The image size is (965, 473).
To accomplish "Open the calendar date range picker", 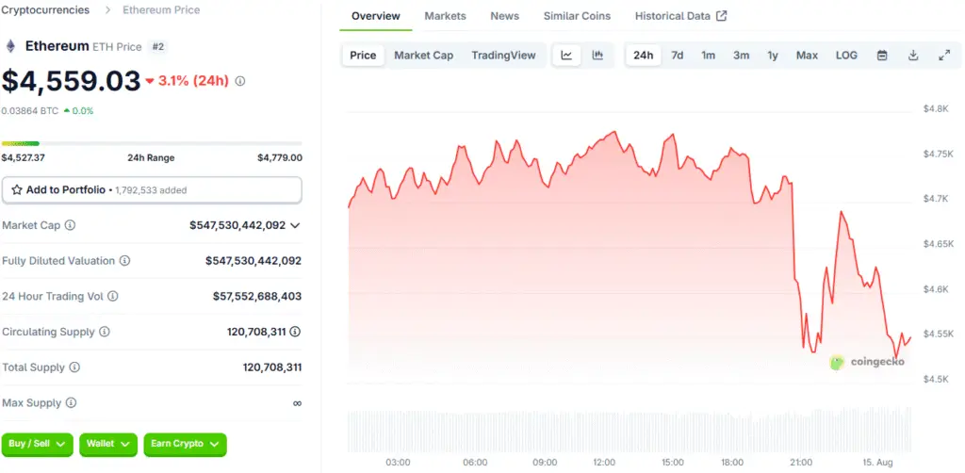I will 882,56.
